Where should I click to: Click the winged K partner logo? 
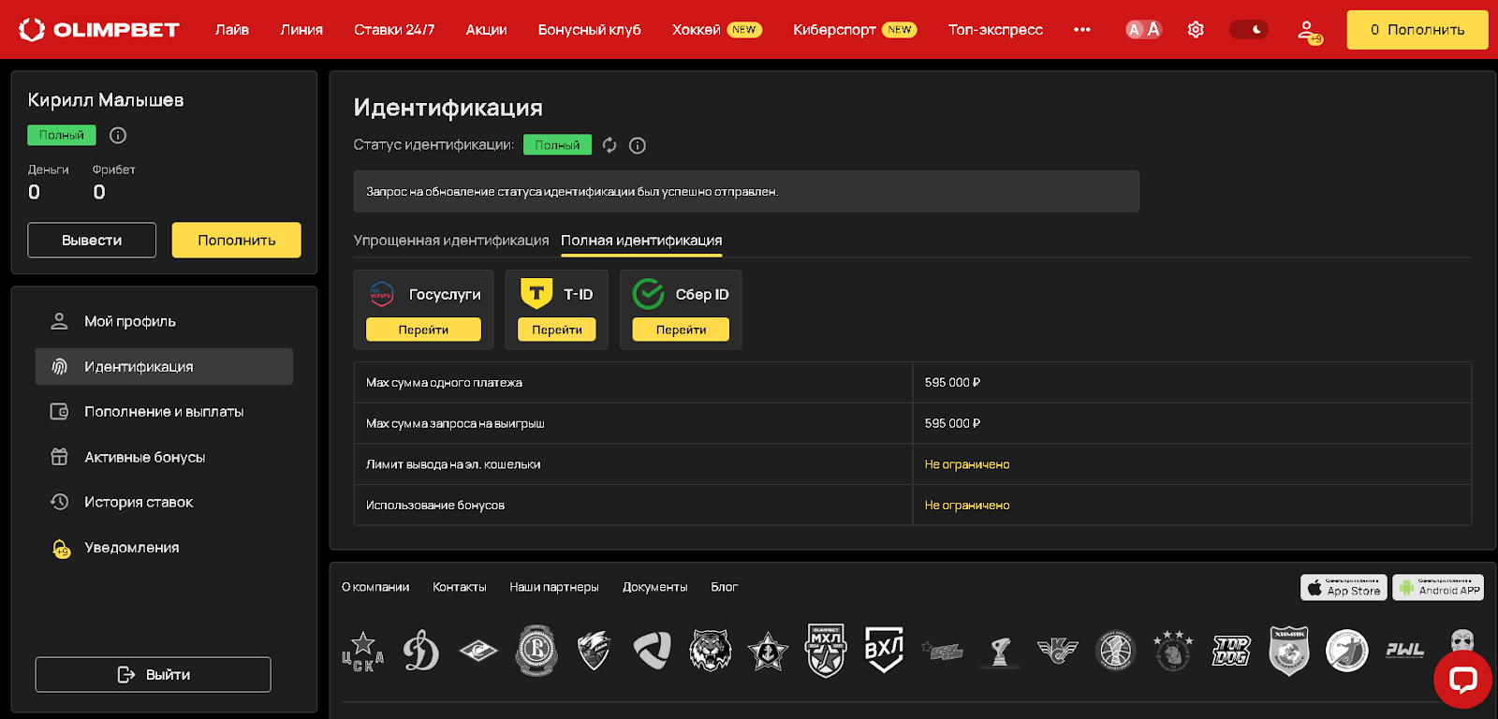[1058, 651]
